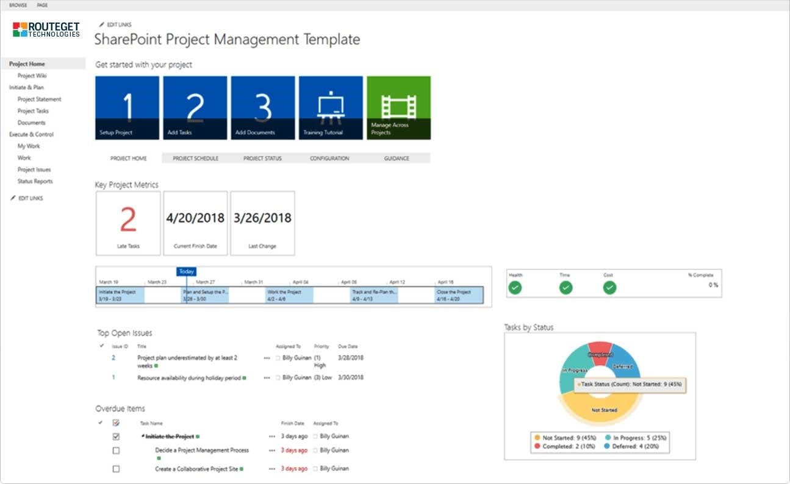Open the Training Tutorial tile

(331, 108)
